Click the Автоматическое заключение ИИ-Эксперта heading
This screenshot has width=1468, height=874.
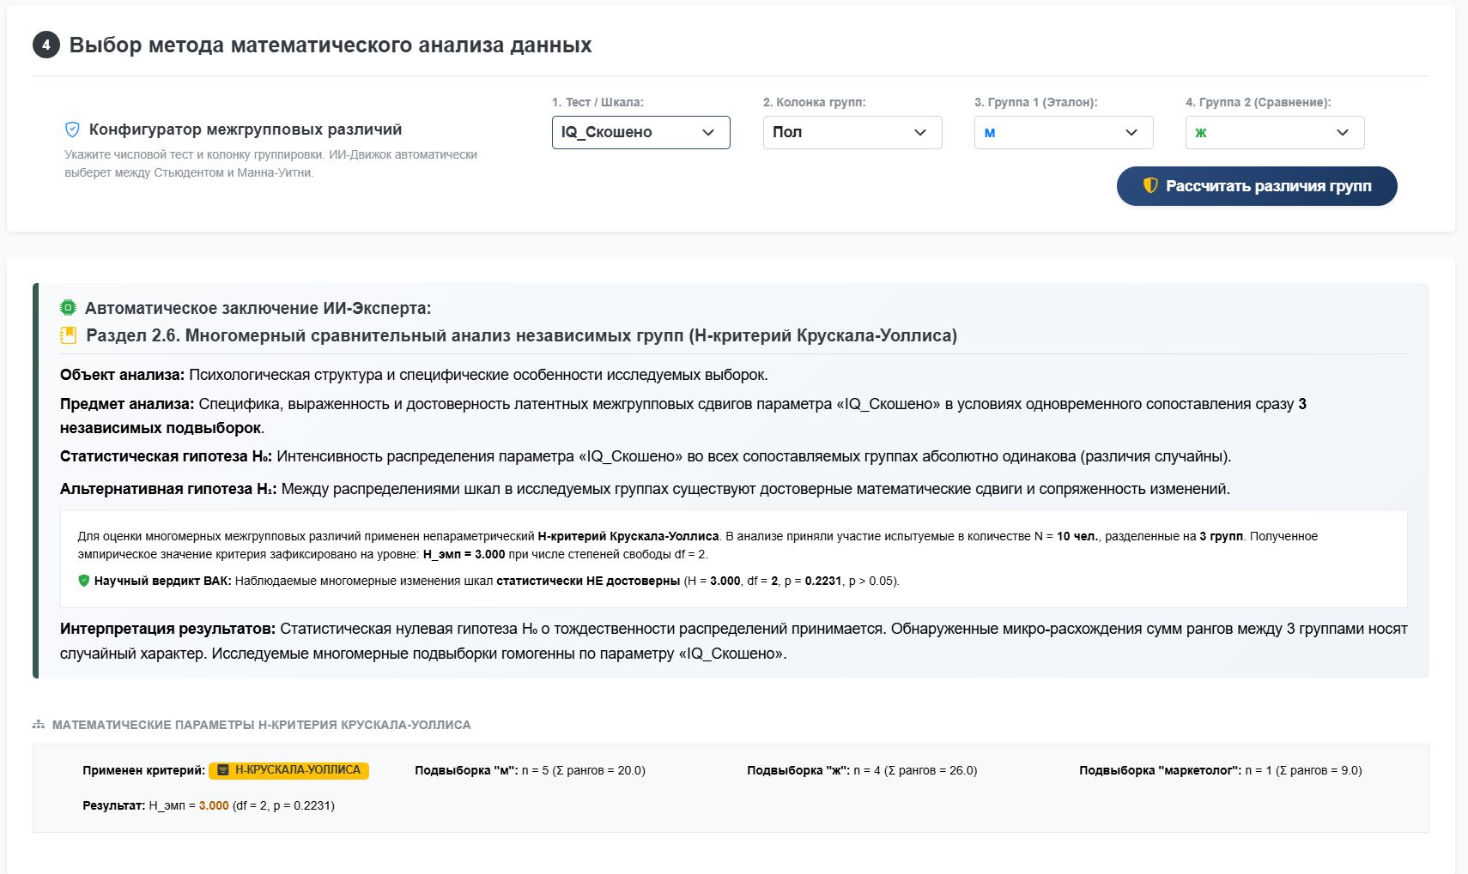coord(258,308)
